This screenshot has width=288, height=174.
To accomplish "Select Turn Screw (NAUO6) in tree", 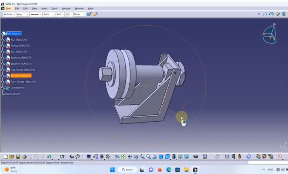I will click(23, 82).
